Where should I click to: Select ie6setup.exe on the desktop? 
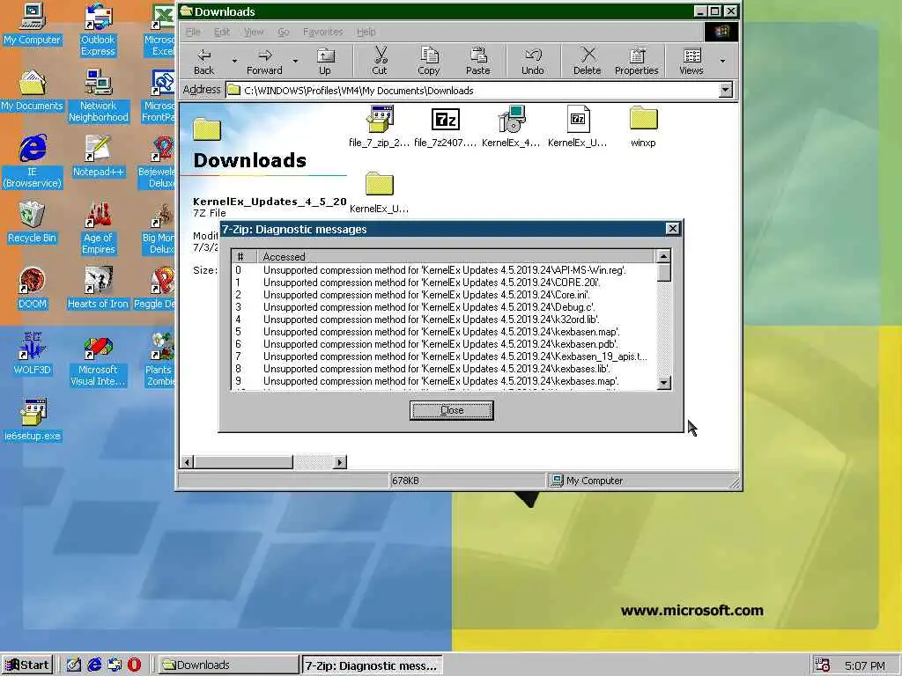(x=32, y=420)
